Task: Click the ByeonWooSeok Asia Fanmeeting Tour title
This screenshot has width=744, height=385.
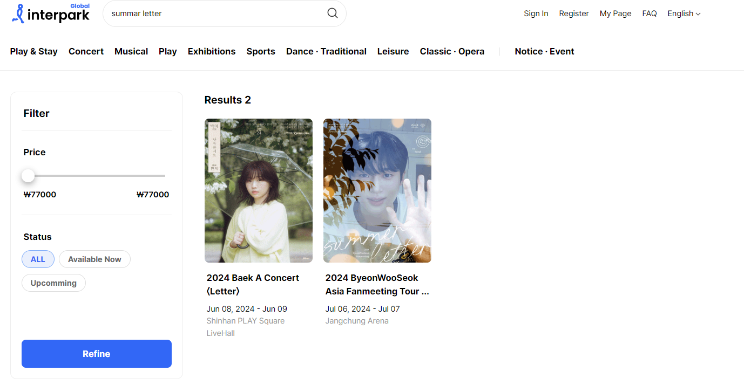Action: [x=377, y=284]
